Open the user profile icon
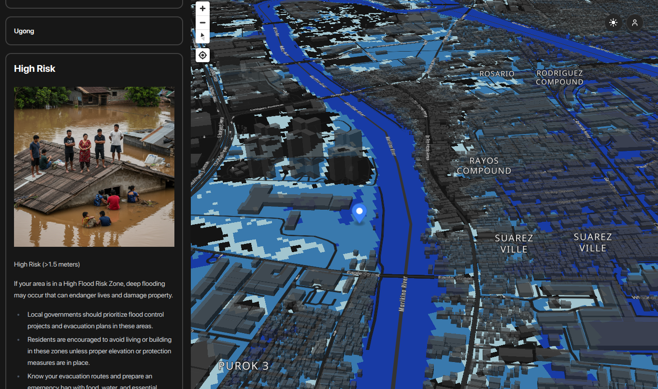Image resolution: width=658 pixels, height=389 pixels. 635,22
